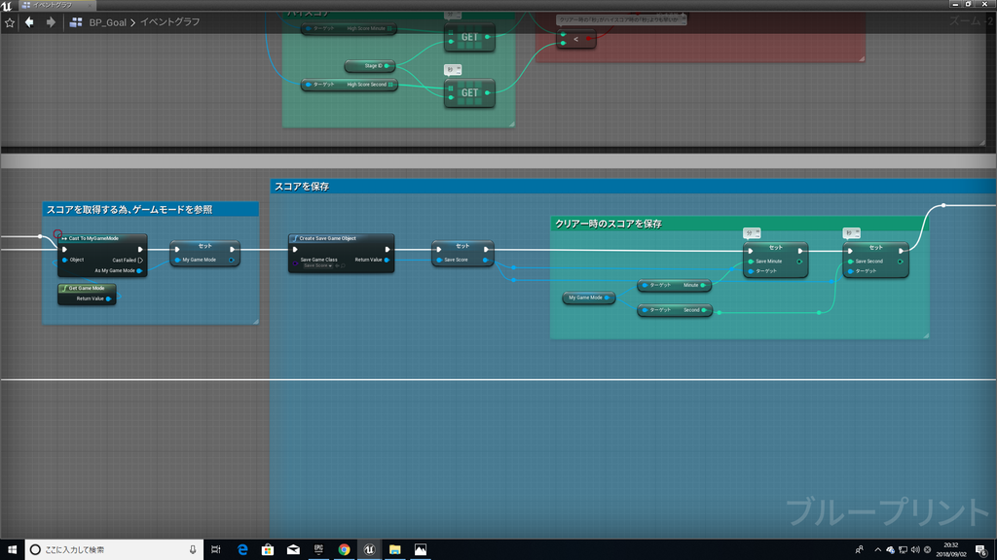Image resolution: width=997 pixels, height=560 pixels.
Task: Select the High Score Second getter node
Action: [350, 85]
